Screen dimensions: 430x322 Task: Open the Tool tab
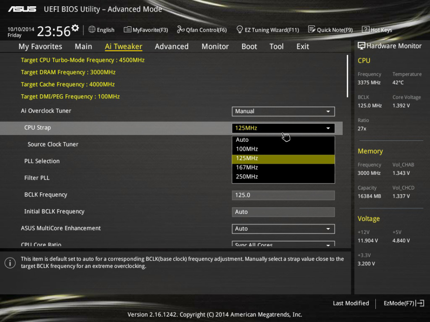[276, 47]
